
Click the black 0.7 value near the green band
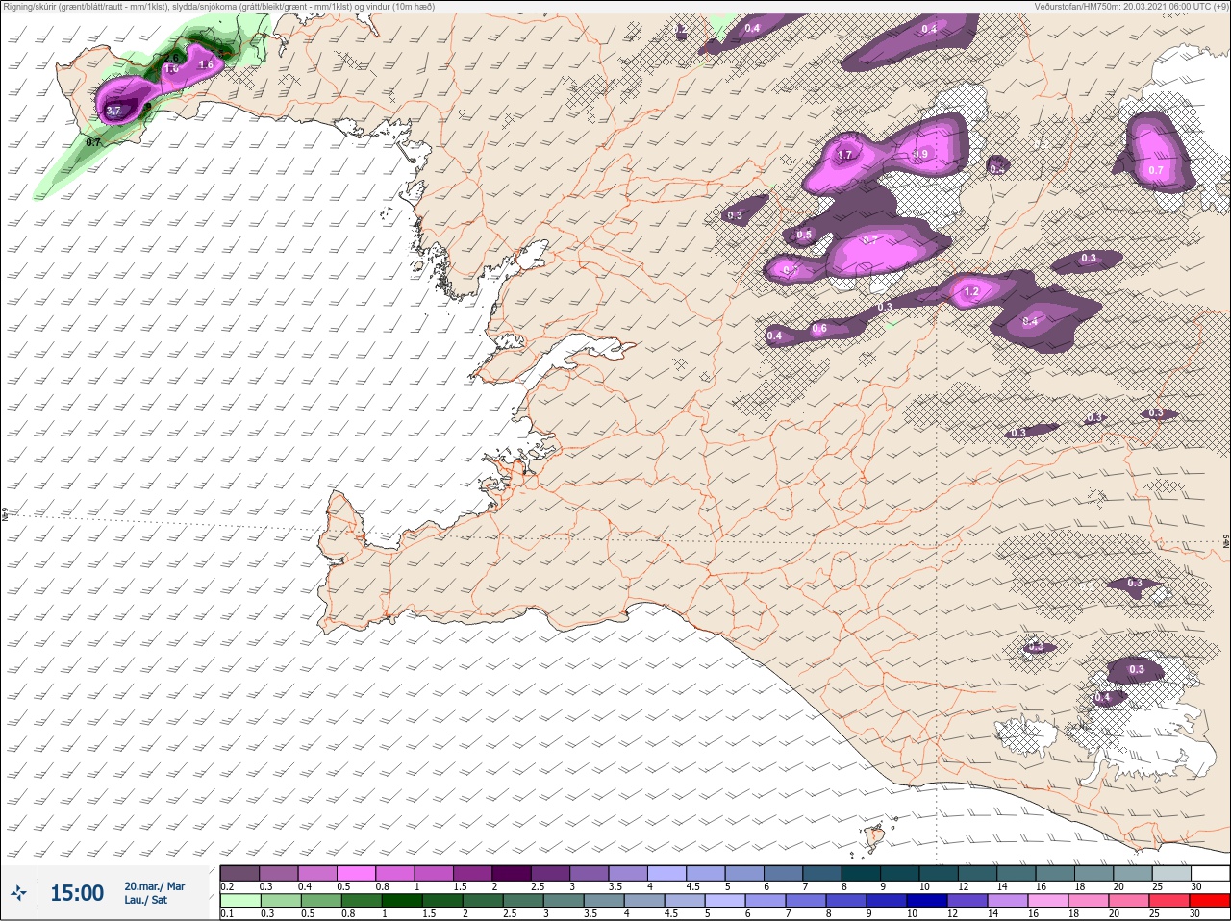pos(93,142)
